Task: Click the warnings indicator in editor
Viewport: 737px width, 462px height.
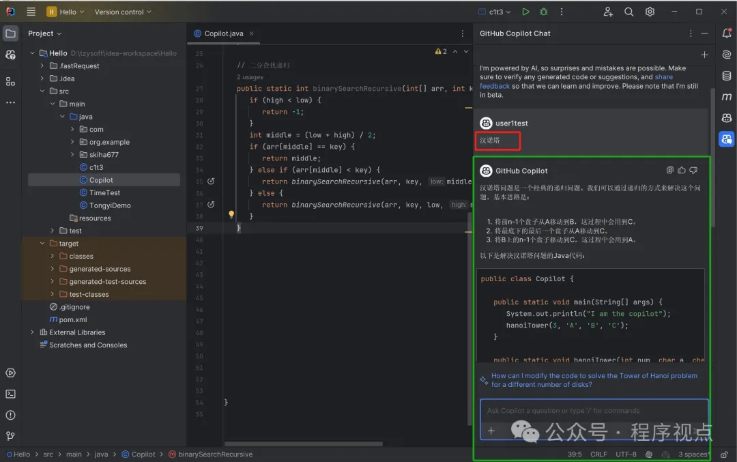Action: point(441,51)
